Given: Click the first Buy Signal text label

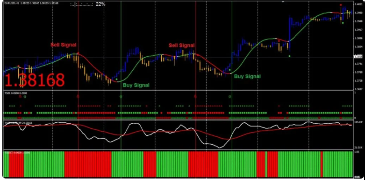Looking at the screenshot, I should coord(136,85).
